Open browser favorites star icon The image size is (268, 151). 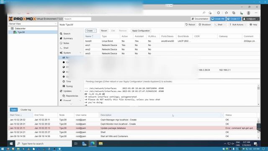click(226, 13)
